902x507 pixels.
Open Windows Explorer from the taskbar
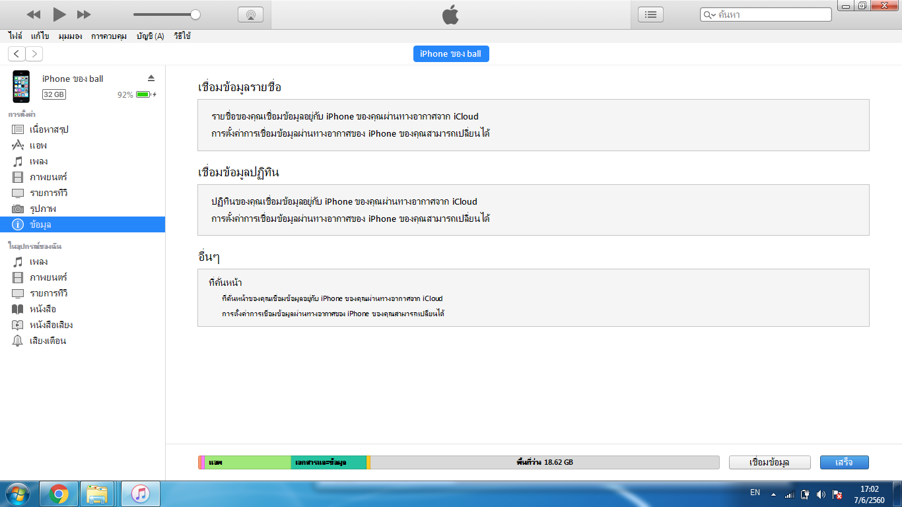[x=98, y=494]
